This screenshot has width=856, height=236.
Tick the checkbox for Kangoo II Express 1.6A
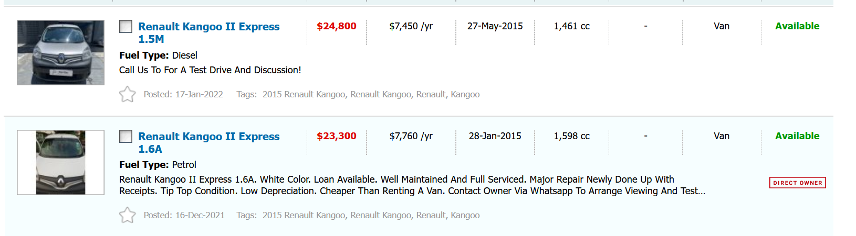[126, 137]
